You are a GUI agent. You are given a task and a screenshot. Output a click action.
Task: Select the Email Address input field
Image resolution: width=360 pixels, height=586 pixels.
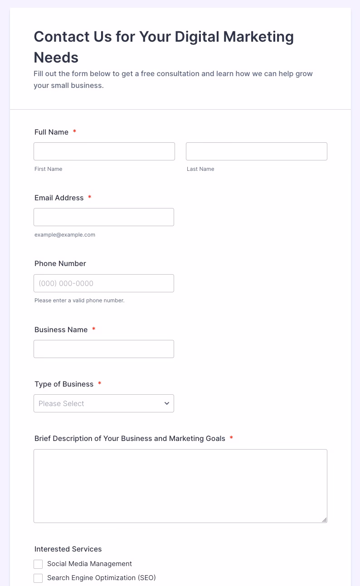tap(104, 217)
